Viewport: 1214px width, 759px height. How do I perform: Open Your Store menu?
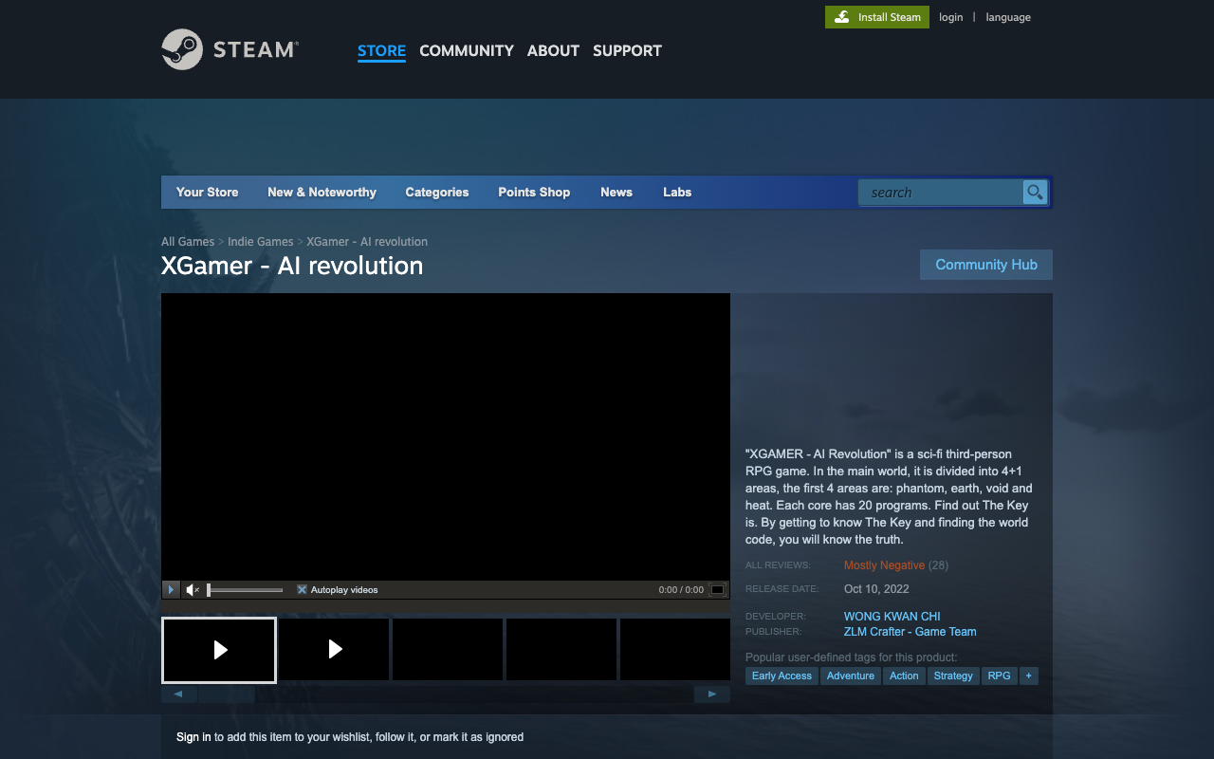pos(207,192)
